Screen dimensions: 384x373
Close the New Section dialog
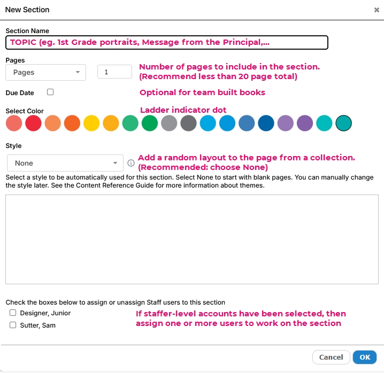[x=377, y=10]
